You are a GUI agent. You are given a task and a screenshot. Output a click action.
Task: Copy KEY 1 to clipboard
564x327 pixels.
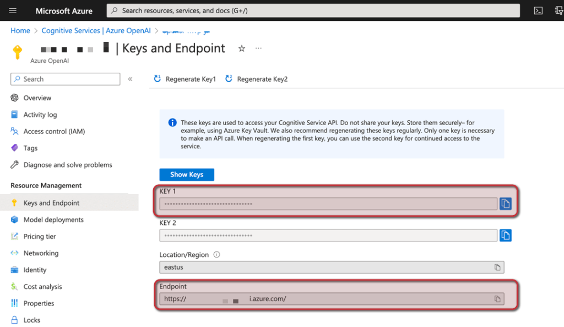click(x=505, y=204)
